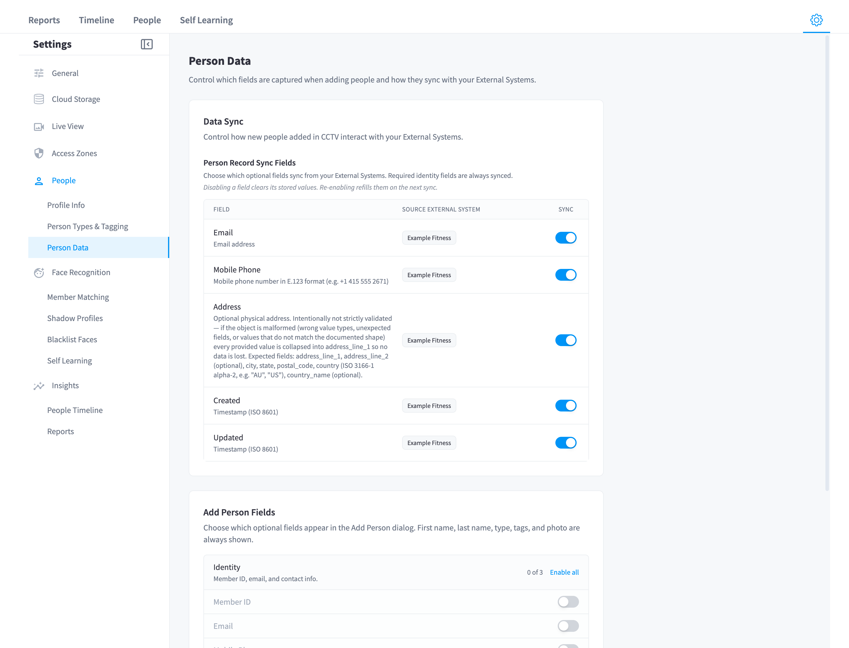This screenshot has width=849, height=648.
Task: Click Example Fitness chip in Email row
Action: pyautogui.click(x=429, y=238)
